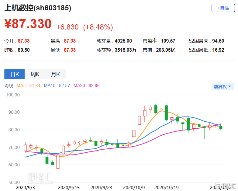Click the 2020/9/15 date axis label
238x191 pixels.
[x=69, y=188]
